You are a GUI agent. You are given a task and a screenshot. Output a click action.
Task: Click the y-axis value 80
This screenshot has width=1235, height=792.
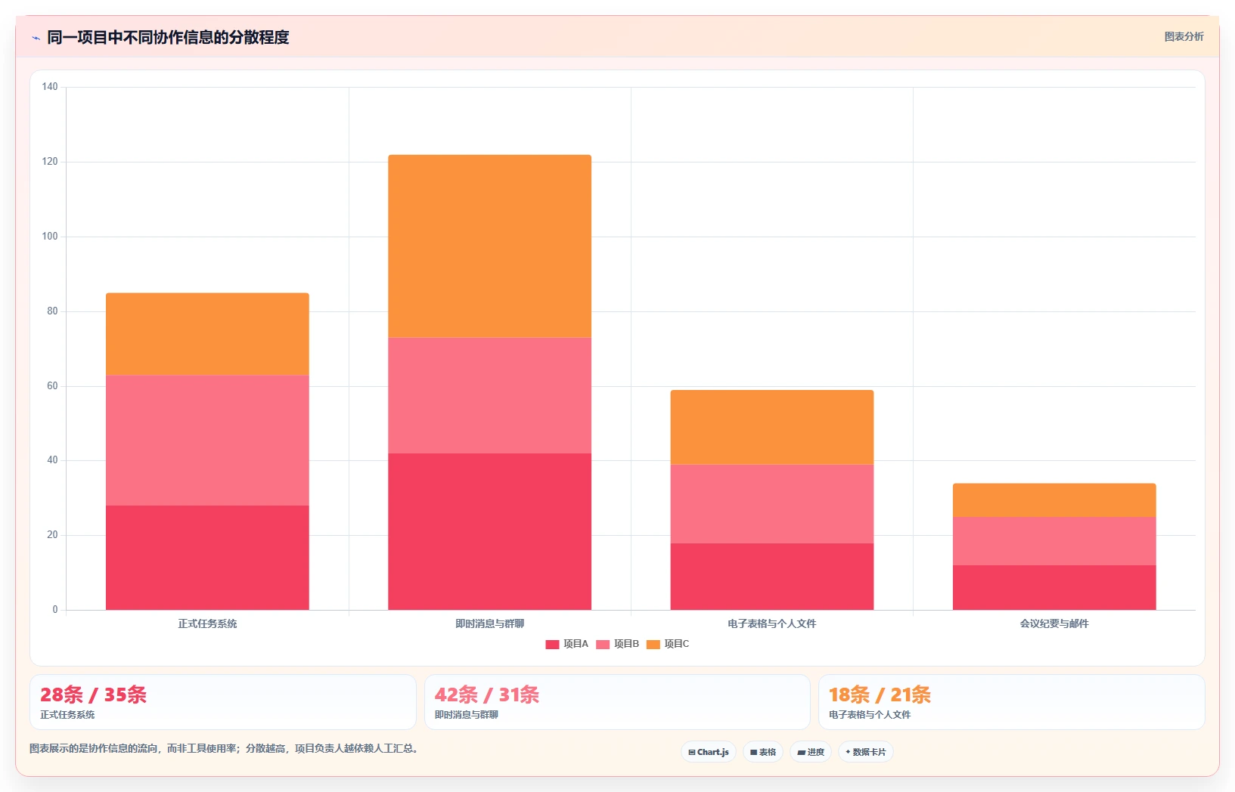52,311
